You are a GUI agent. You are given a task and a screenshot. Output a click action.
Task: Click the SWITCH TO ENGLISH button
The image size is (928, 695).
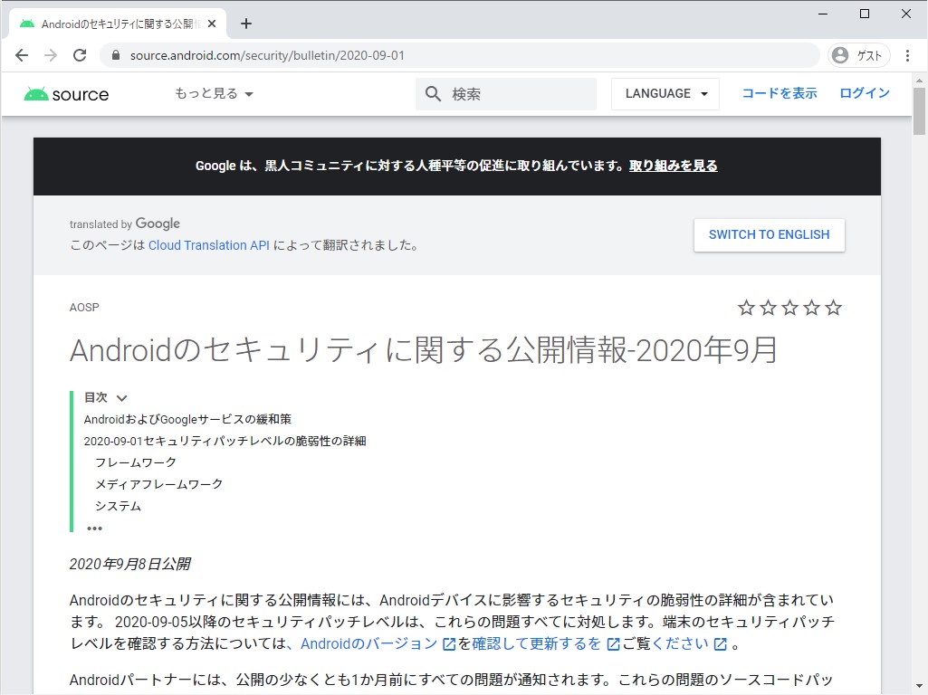[769, 234]
